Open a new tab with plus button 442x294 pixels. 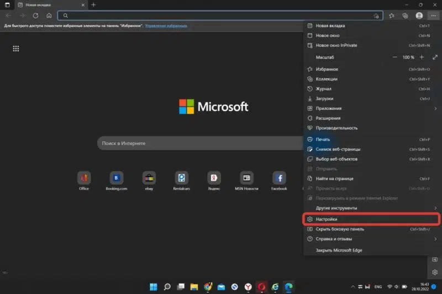[x=93, y=4]
